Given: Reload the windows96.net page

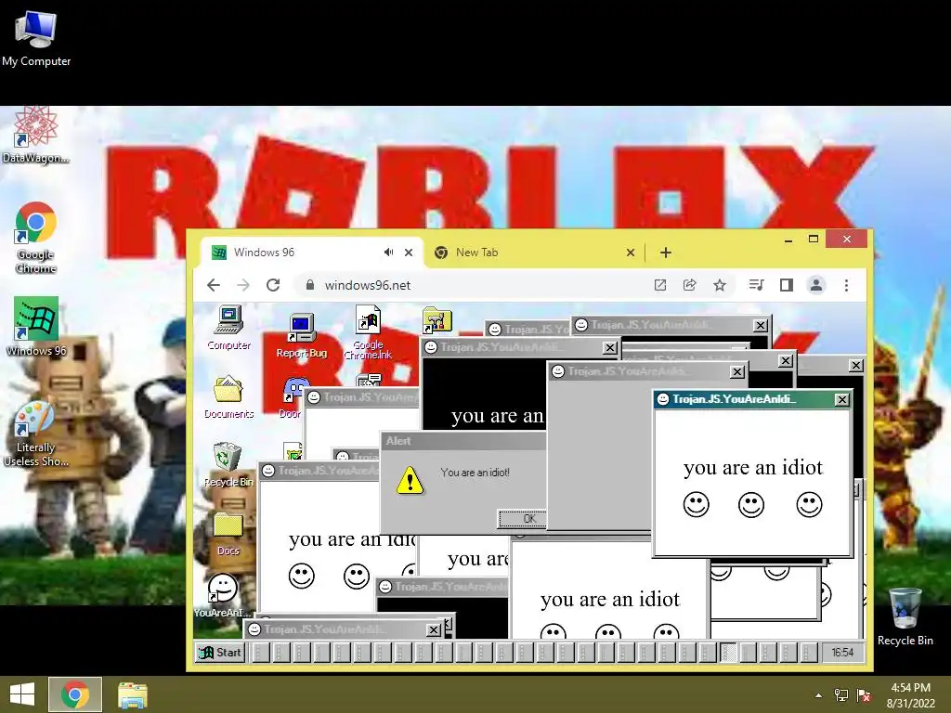Looking at the screenshot, I should [x=273, y=285].
